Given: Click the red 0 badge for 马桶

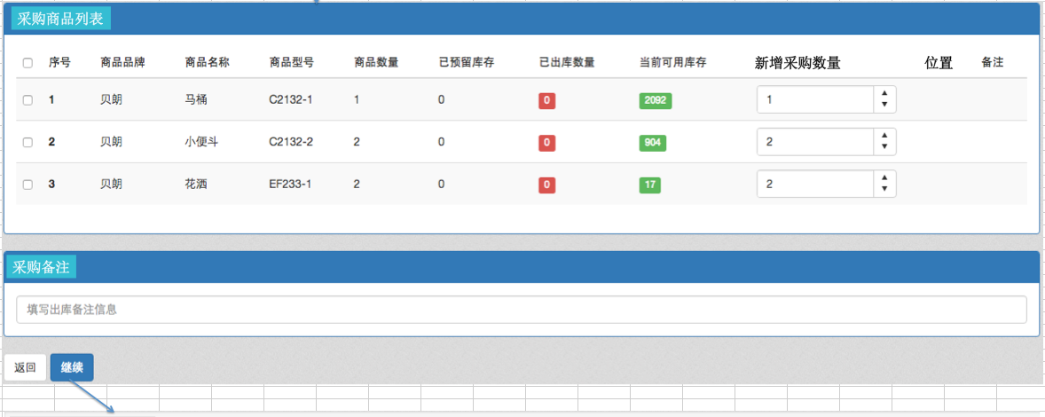Looking at the screenshot, I should click(x=546, y=101).
